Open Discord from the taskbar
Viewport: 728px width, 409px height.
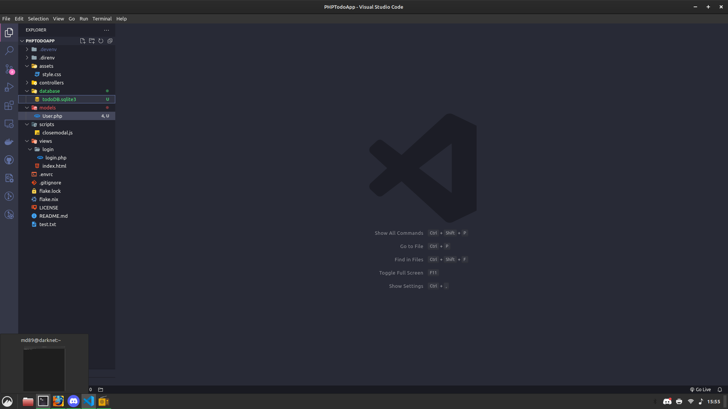coord(74,401)
